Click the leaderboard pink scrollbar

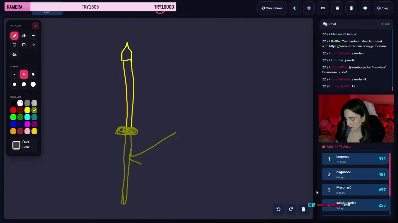[389, 174]
